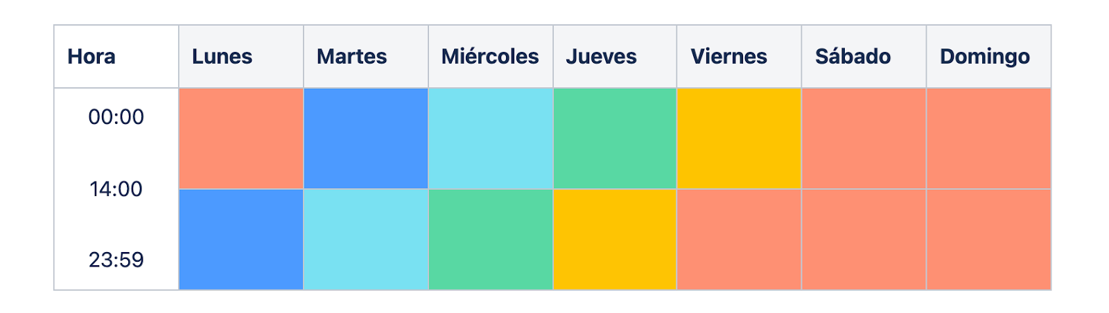1109x313 pixels.
Task: Click the orange Domingo bottom-row cell
Action: click(x=988, y=240)
